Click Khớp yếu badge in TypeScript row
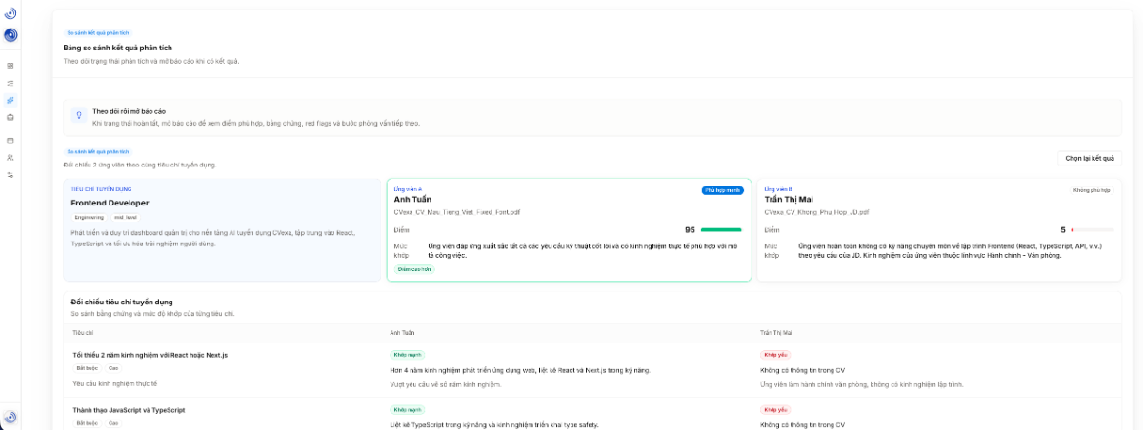The height and width of the screenshot is (430, 1143). [x=775, y=410]
